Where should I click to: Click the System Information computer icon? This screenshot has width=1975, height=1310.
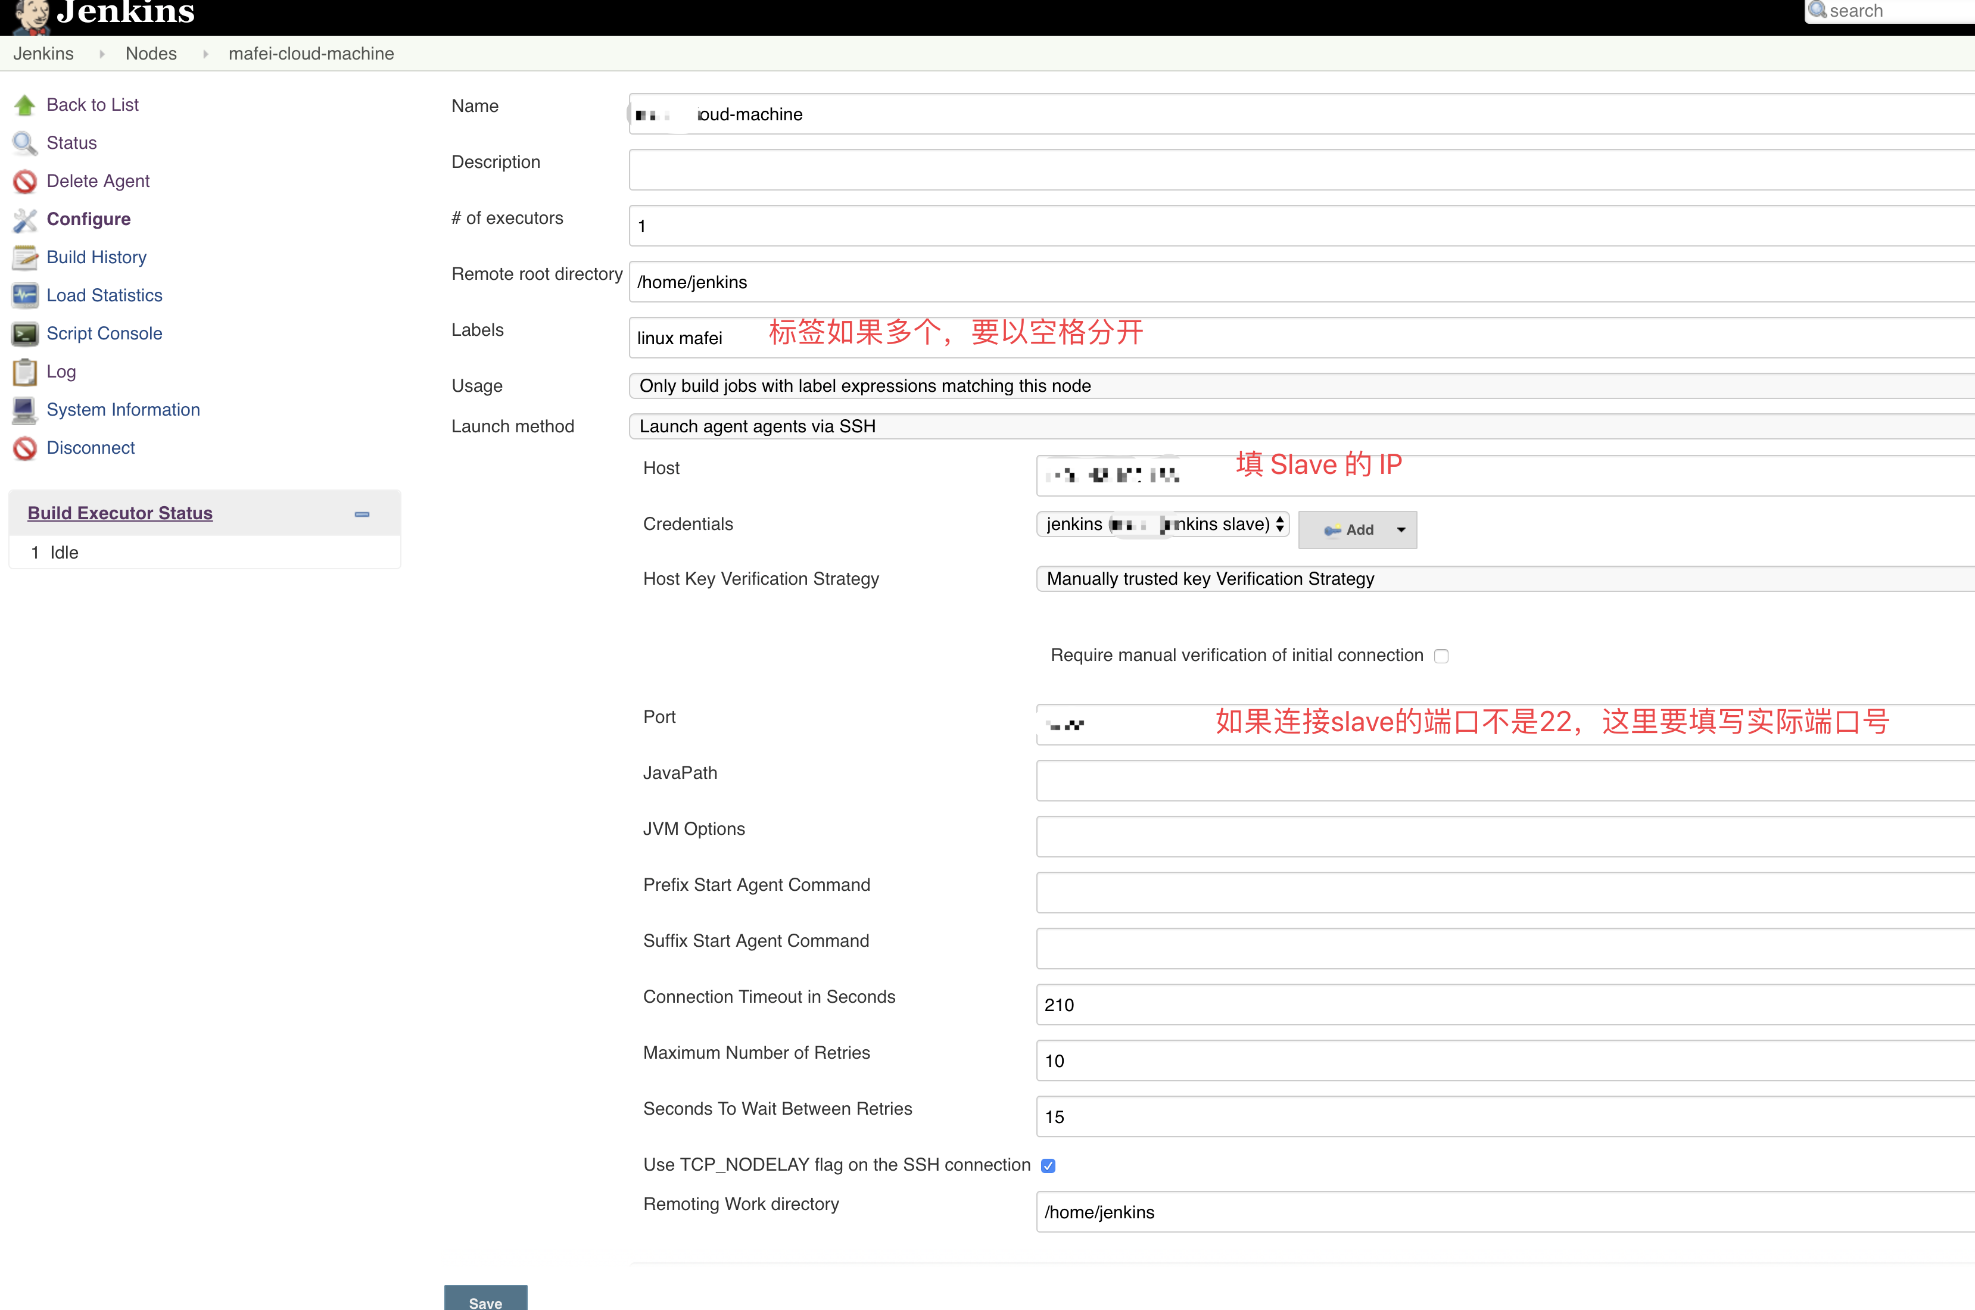[24, 410]
